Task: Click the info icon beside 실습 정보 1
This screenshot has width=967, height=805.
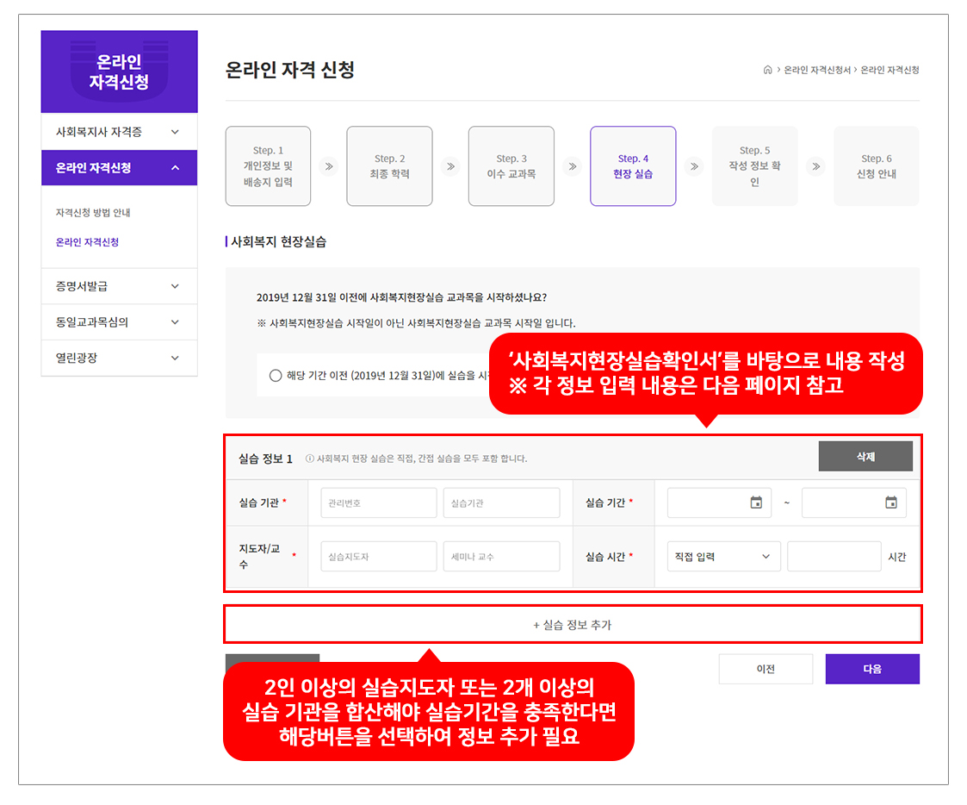Action: [x=310, y=459]
